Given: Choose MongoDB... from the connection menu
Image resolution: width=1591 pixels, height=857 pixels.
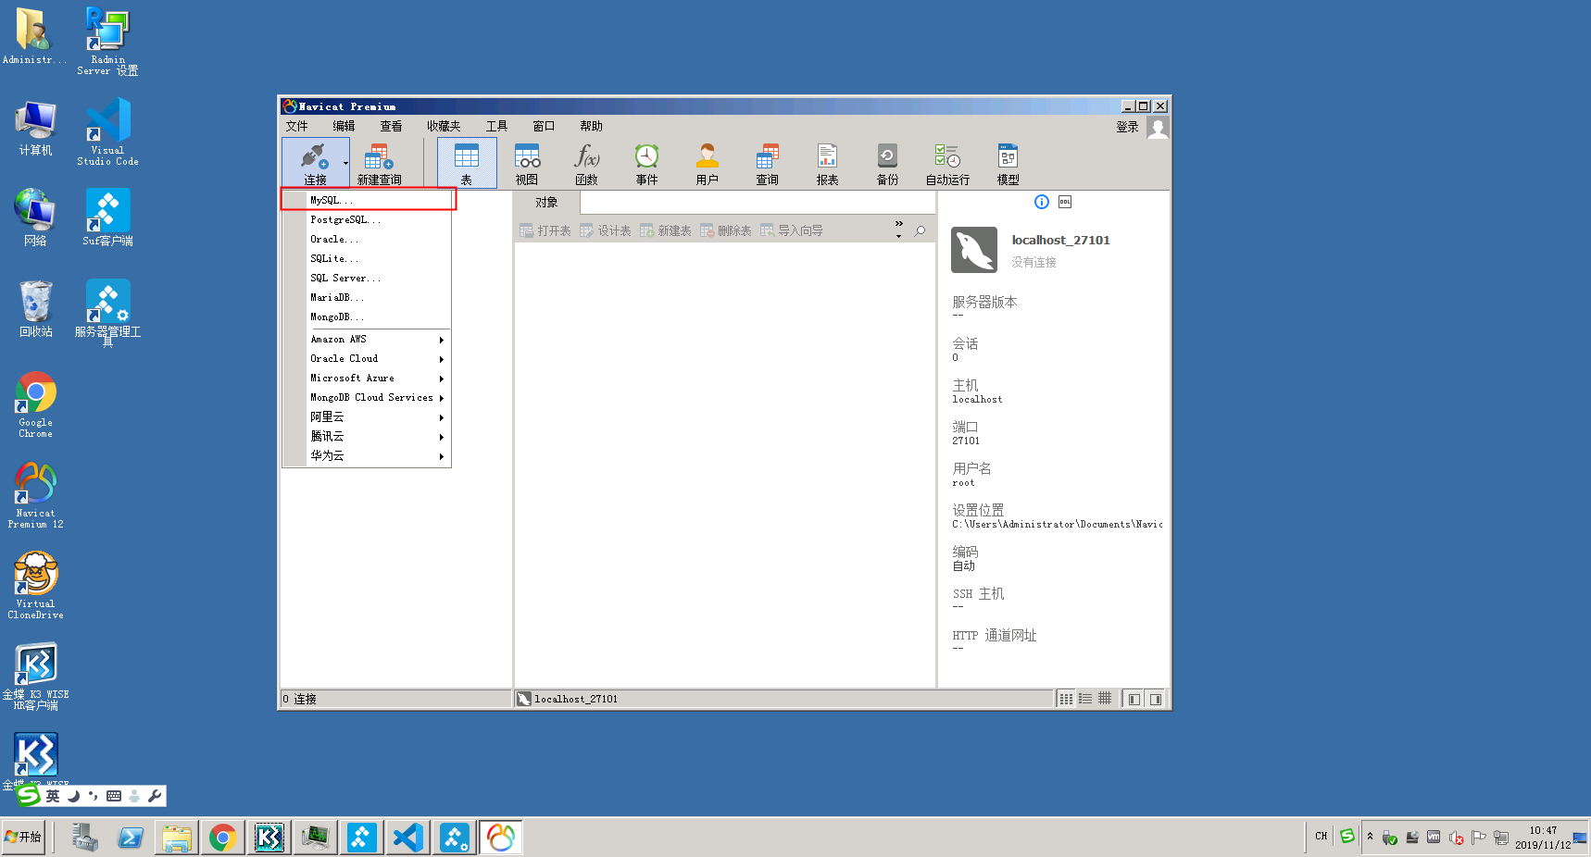Looking at the screenshot, I should coord(367,317).
